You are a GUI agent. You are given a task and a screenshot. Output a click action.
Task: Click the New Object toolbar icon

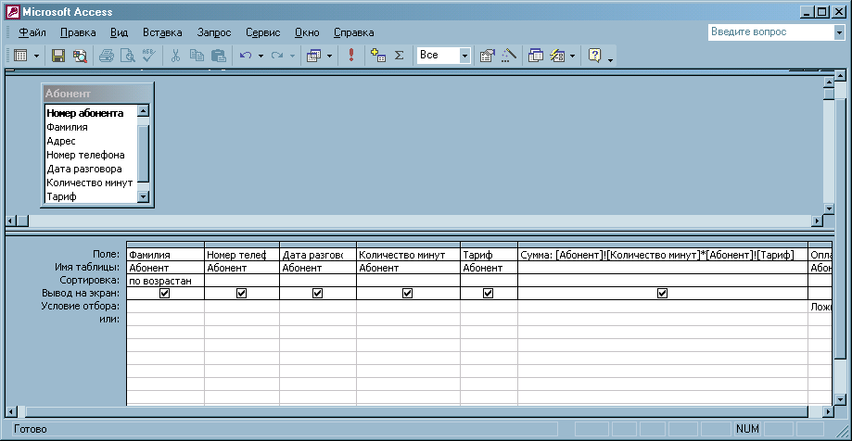click(557, 56)
